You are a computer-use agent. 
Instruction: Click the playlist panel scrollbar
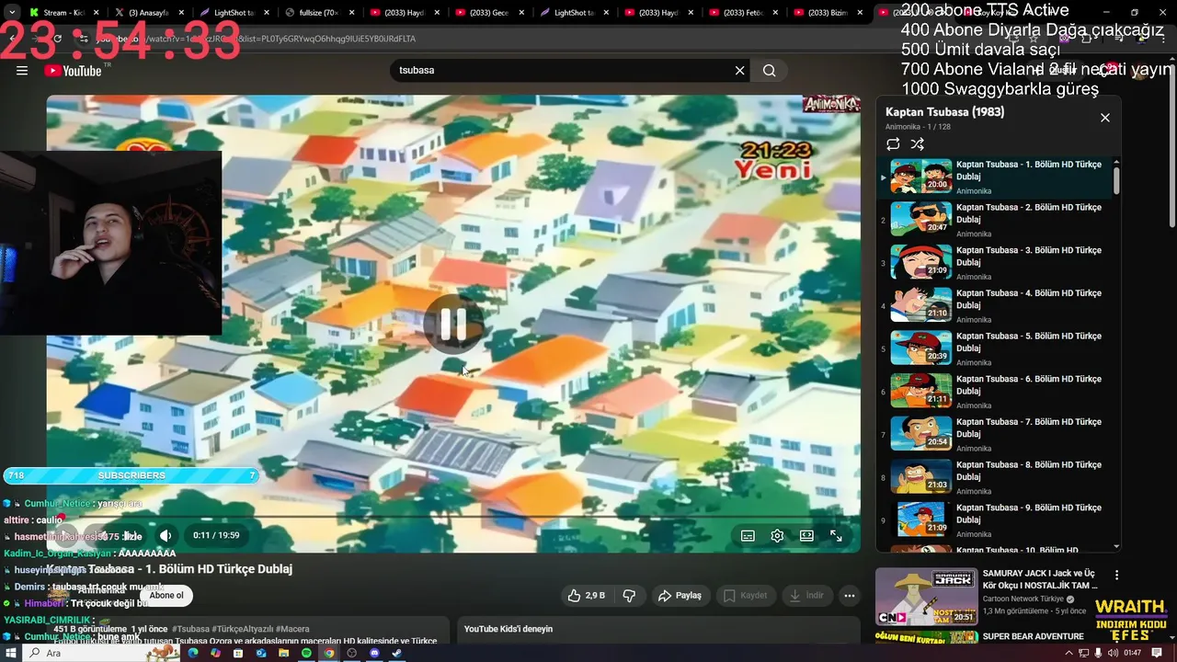(x=1117, y=179)
